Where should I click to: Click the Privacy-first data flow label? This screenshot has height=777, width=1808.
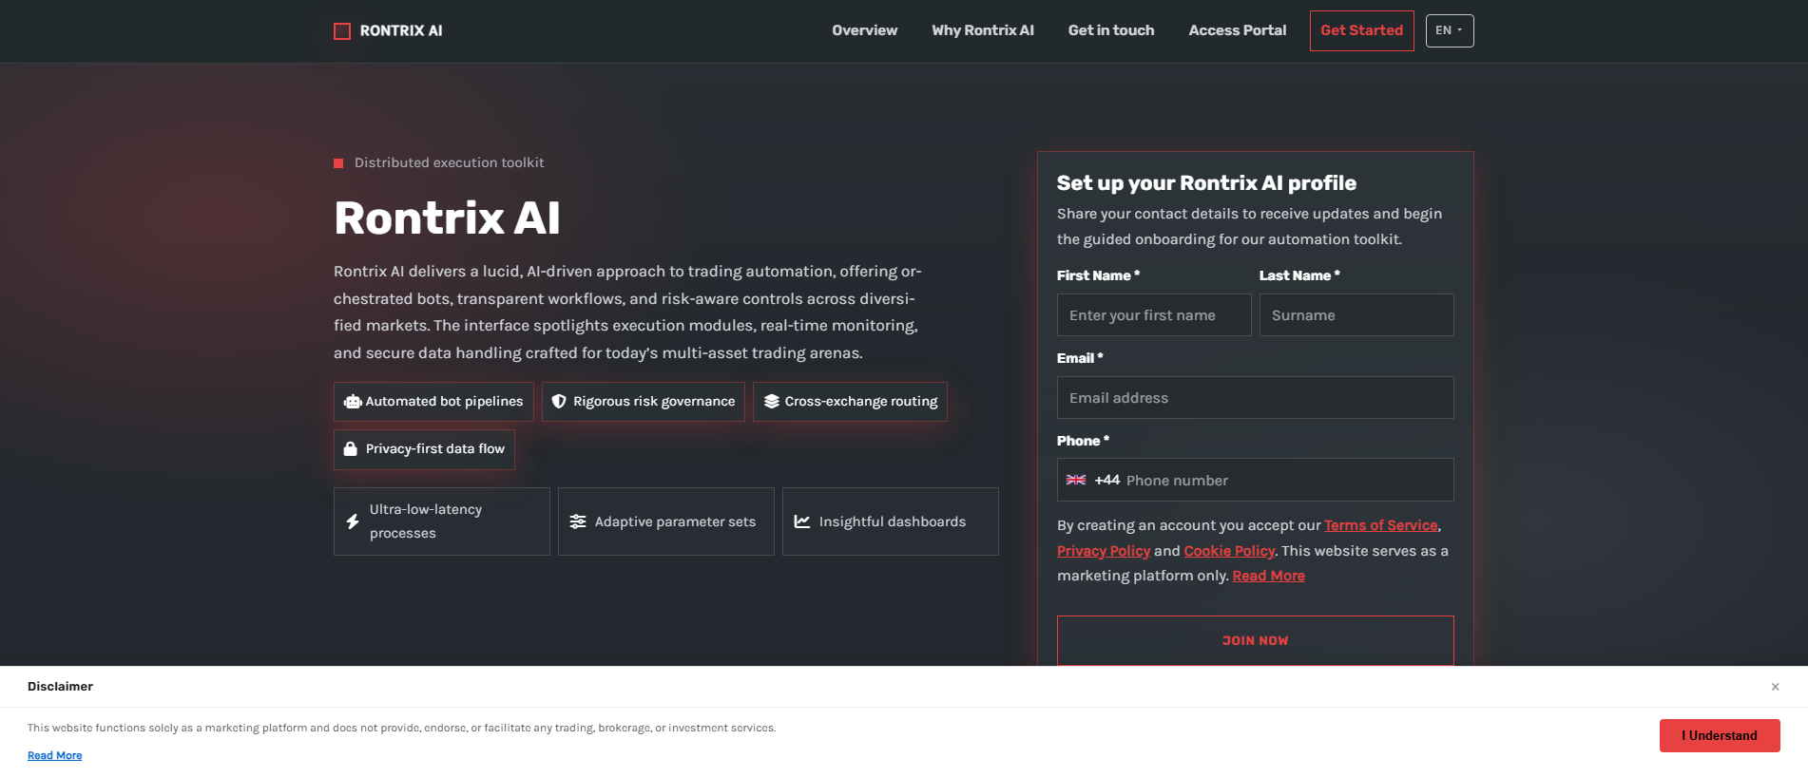[x=435, y=449]
